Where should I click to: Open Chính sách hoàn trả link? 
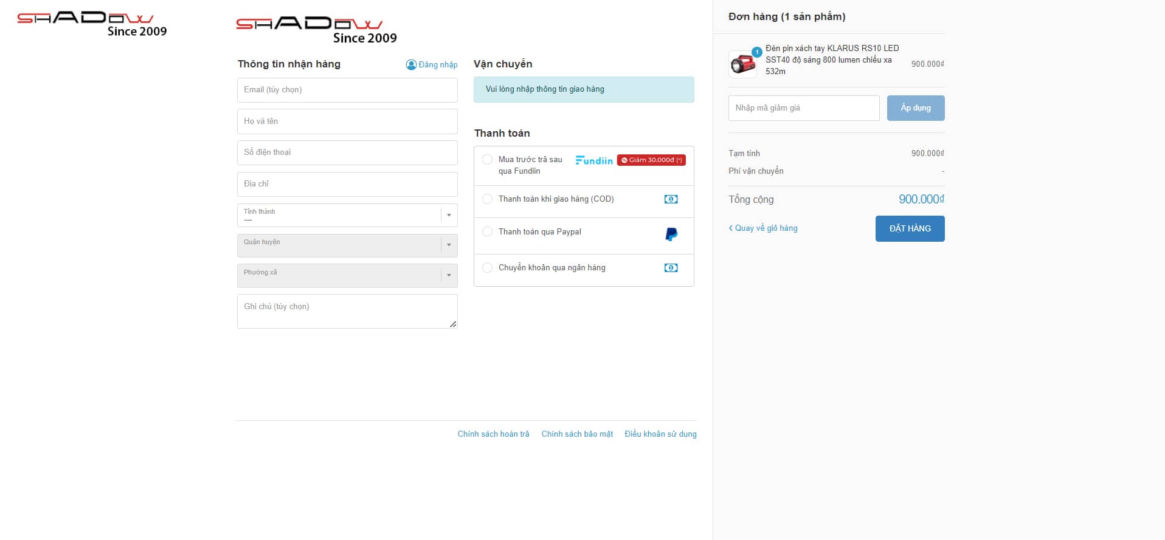(493, 434)
